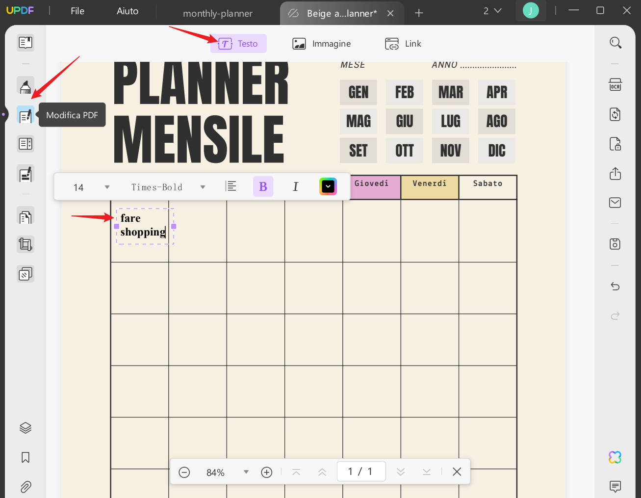Open the comments panel icon

615,486
